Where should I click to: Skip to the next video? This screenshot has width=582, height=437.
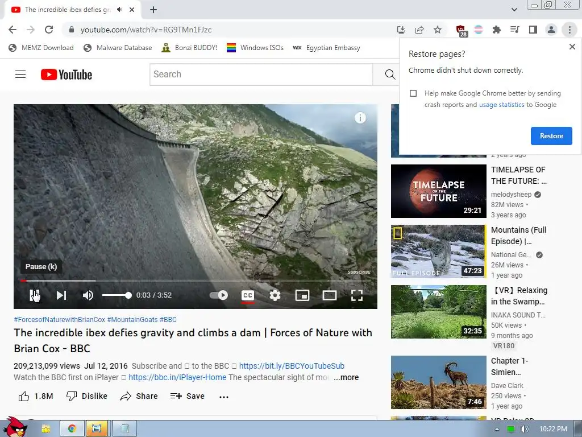(x=61, y=295)
